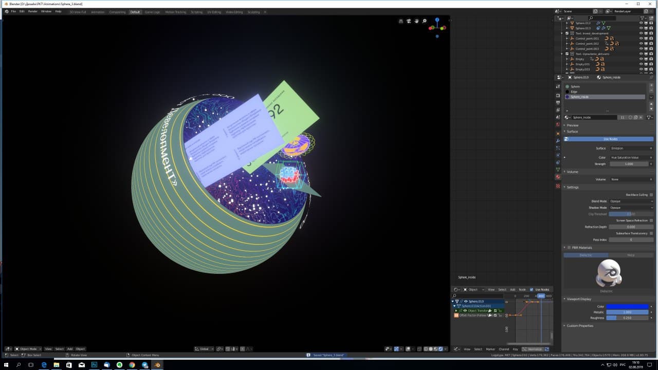658x370 pixels.
Task: Click the outliner search field
Action: [601, 18]
